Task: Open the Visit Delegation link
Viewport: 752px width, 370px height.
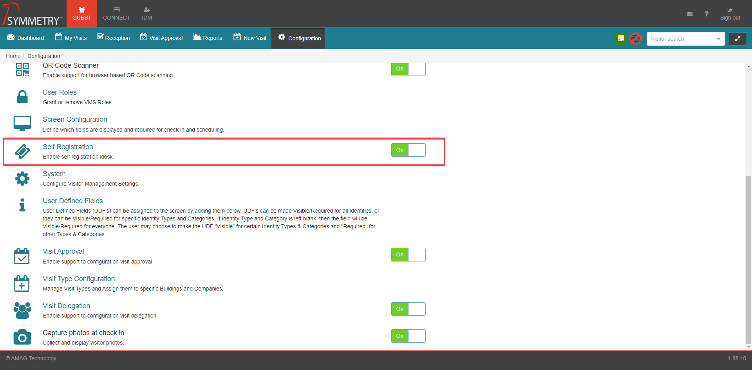Action: pos(66,306)
